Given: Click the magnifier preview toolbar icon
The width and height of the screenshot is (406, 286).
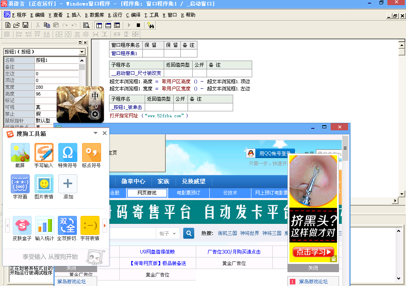Looking at the screenshot, I should click(86, 25).
